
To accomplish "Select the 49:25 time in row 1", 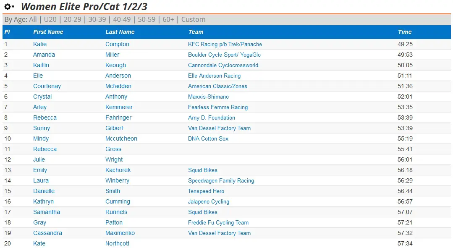I will [405, 44].
